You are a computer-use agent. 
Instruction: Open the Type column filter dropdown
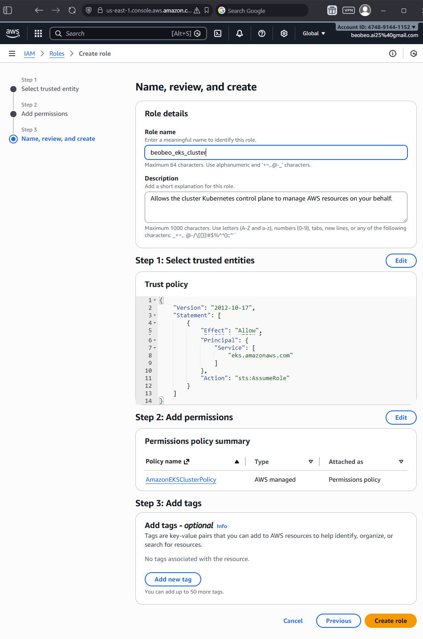(x=310, y=462)
